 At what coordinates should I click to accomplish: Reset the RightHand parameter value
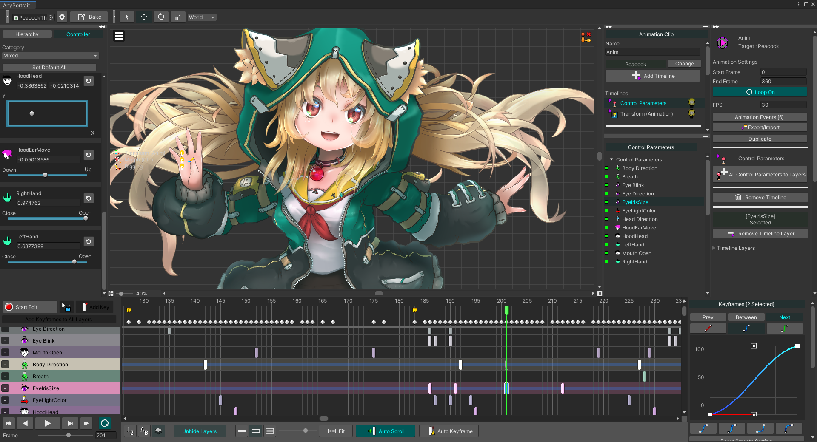tap(89, 198)
